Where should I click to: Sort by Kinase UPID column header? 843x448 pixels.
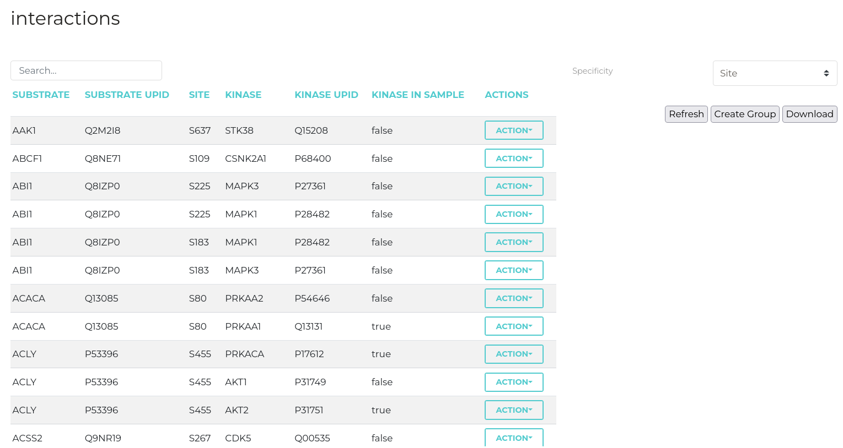point(326,95)
